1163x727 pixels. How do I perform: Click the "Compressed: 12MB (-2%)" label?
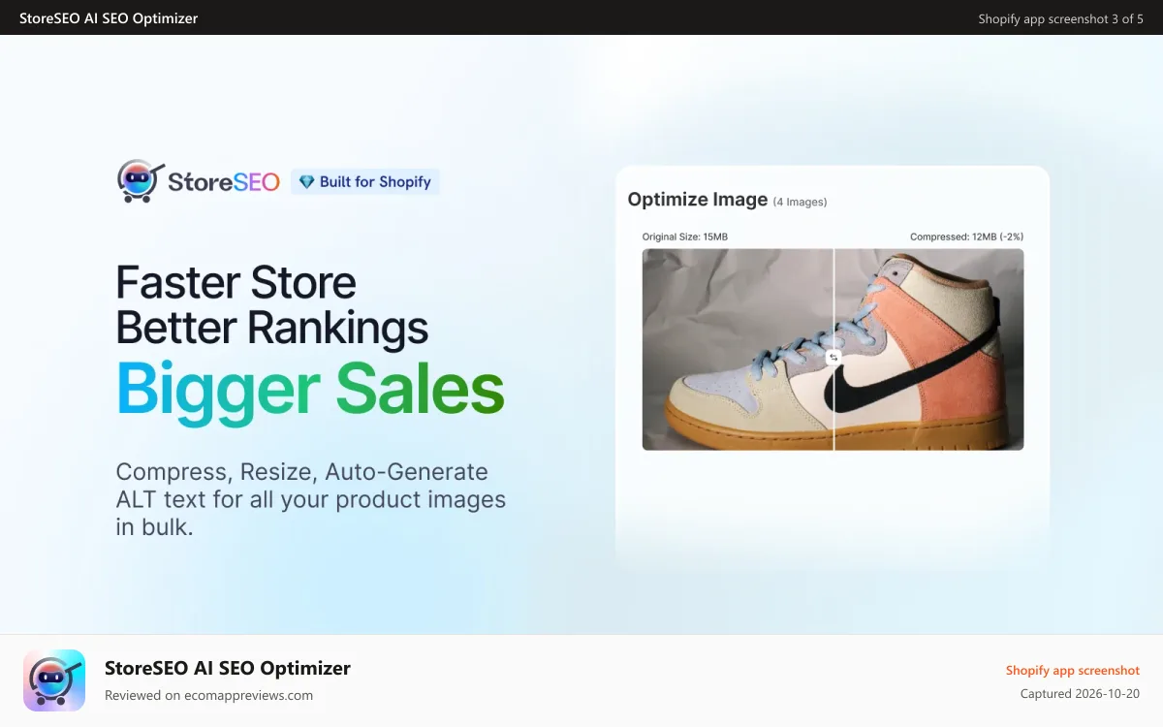pos(967,237)
